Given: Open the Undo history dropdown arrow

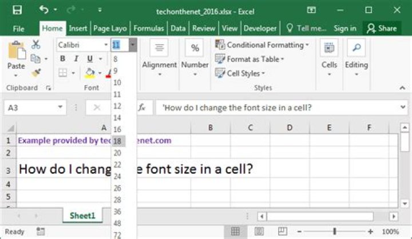Looking at the screenshot, I should pyautogui.click(x=56, y=10).
